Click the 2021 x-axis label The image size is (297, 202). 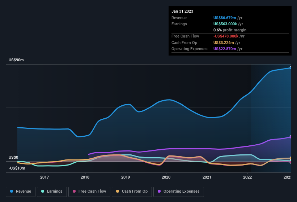click(207, 177)
